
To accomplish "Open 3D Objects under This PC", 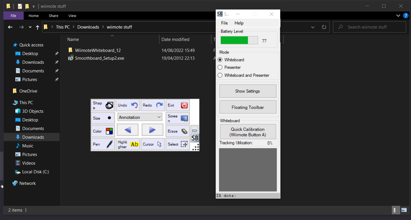I will point(33,111).
